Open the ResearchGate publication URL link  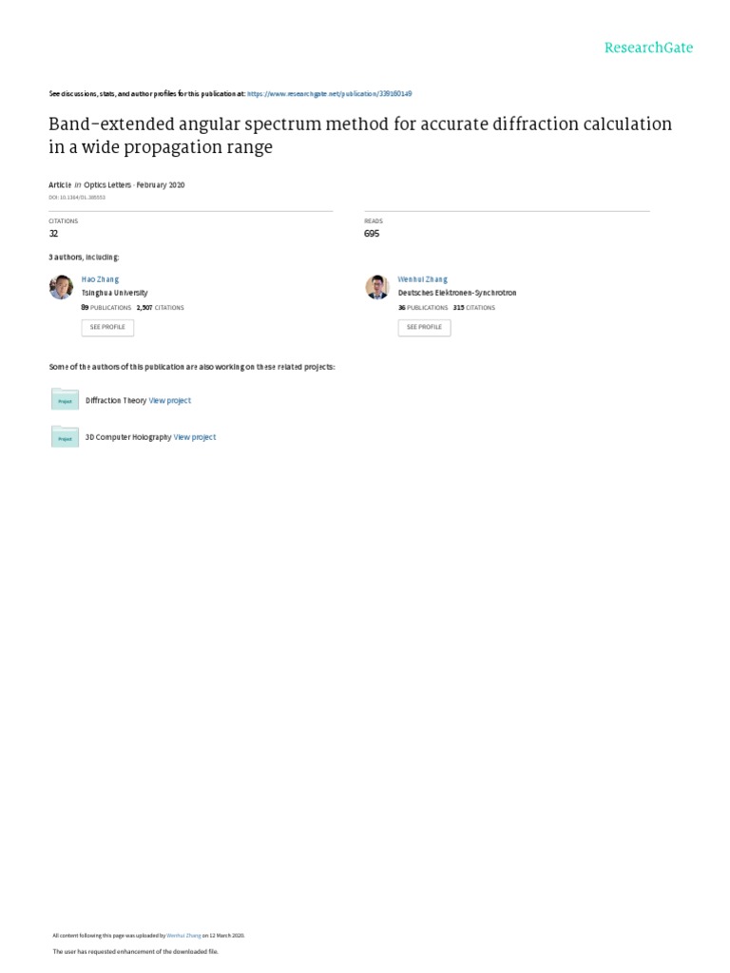(329, 94)
